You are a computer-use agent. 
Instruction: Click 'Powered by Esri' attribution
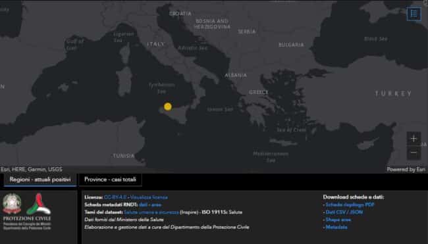(x=406, y=170)
